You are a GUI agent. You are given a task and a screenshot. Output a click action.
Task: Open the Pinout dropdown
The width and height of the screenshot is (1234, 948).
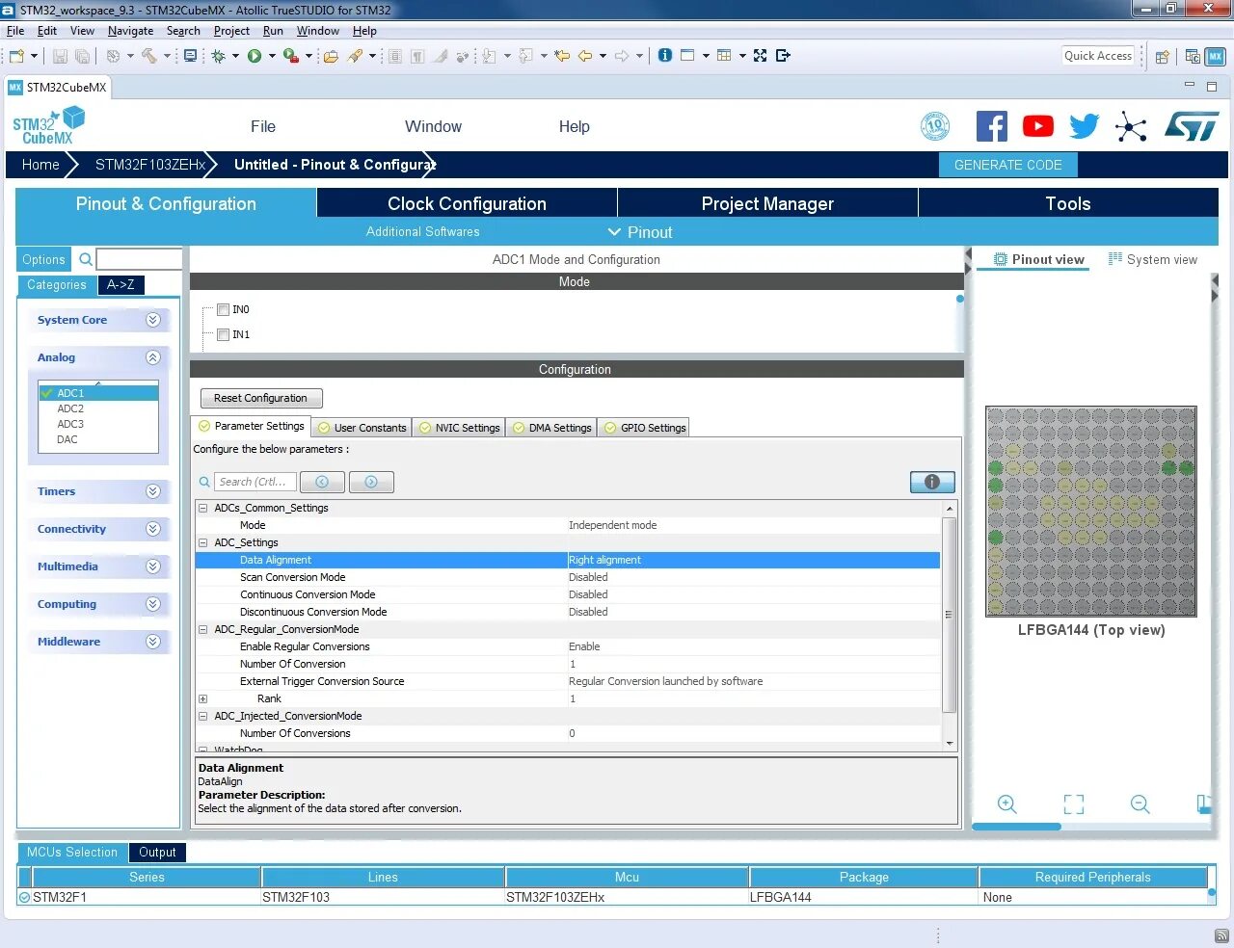[640, 232]
